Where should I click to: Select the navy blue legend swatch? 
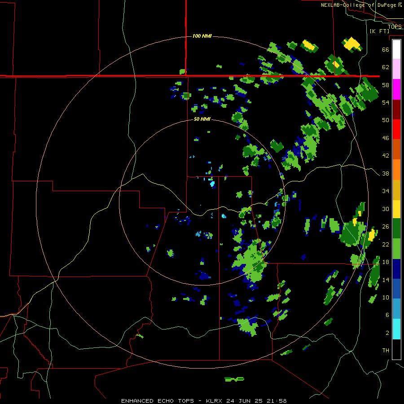pyautogui.click(x=396, y=269)
